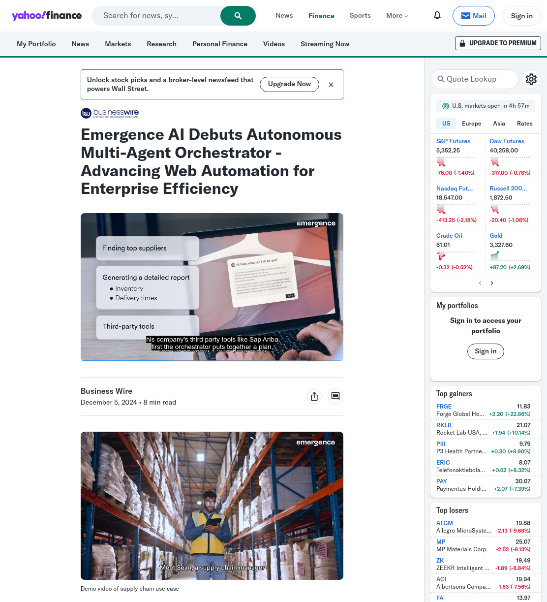Click the Quote Lookup input field
547x602 pixels.
(x=475, y=79)
